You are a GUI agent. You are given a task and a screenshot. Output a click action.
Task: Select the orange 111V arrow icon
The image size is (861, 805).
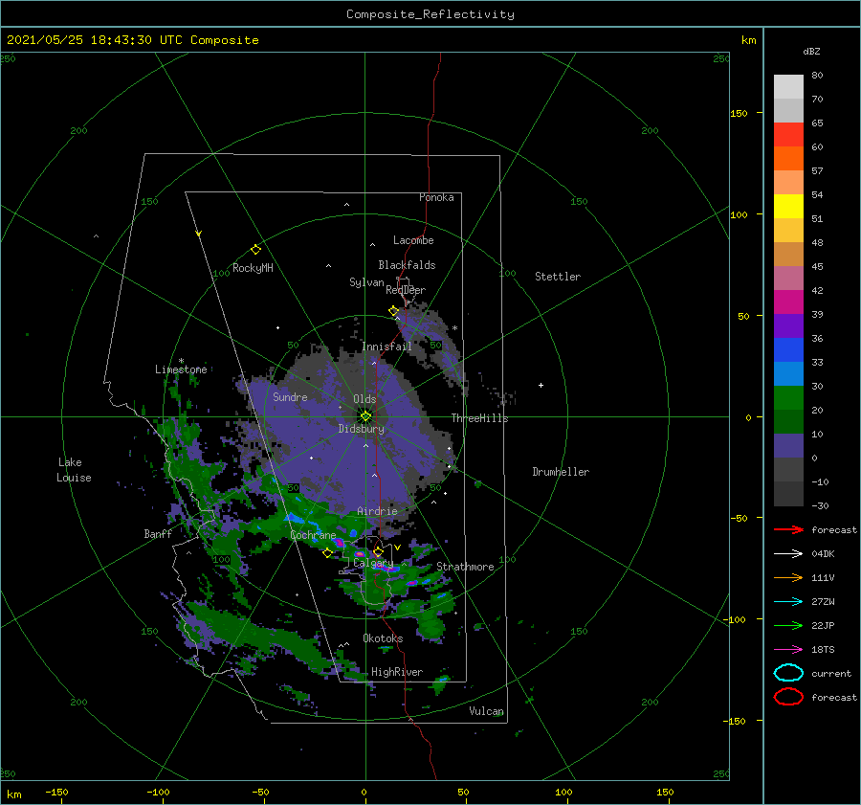coord(788,577)
